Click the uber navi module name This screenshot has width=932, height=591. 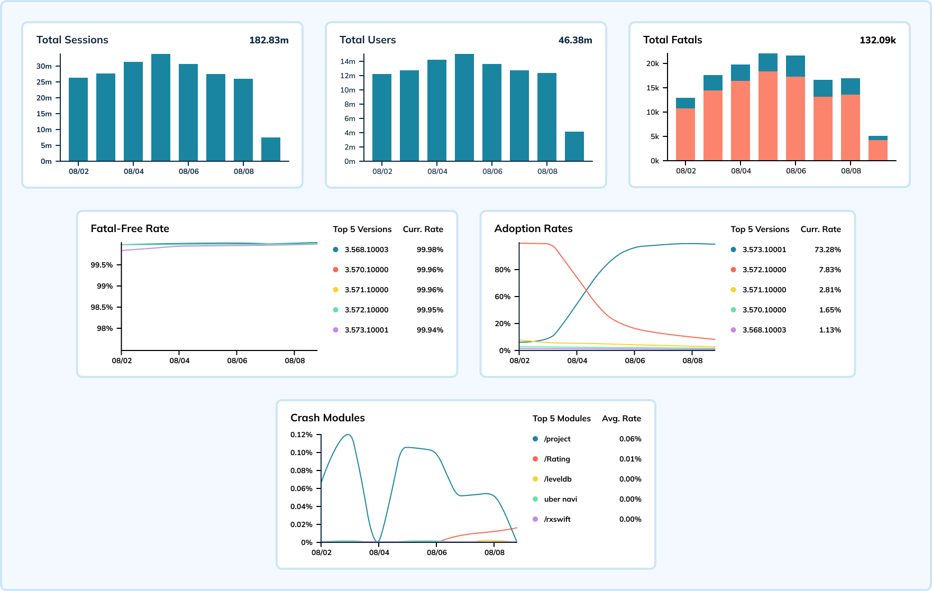tap(561, 499)
